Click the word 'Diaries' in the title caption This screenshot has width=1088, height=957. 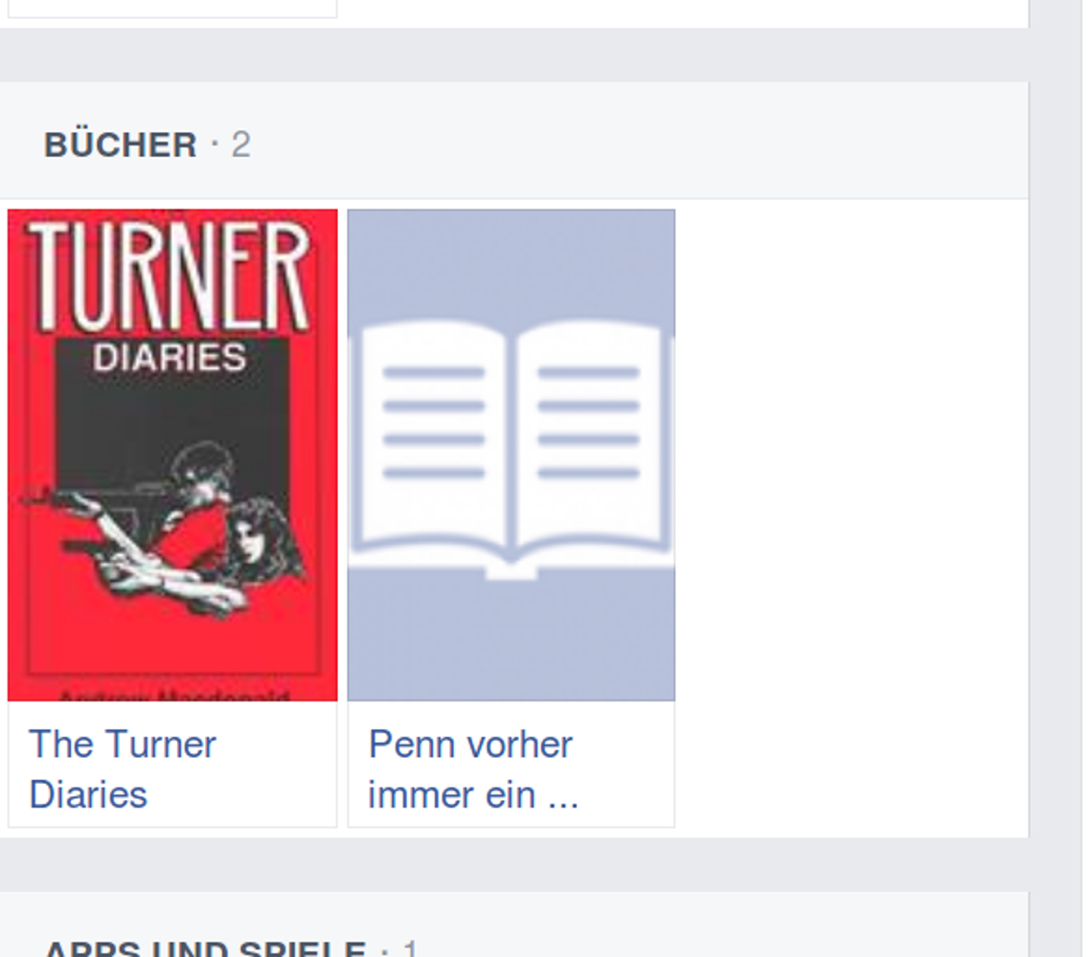(x=88, y=794)
